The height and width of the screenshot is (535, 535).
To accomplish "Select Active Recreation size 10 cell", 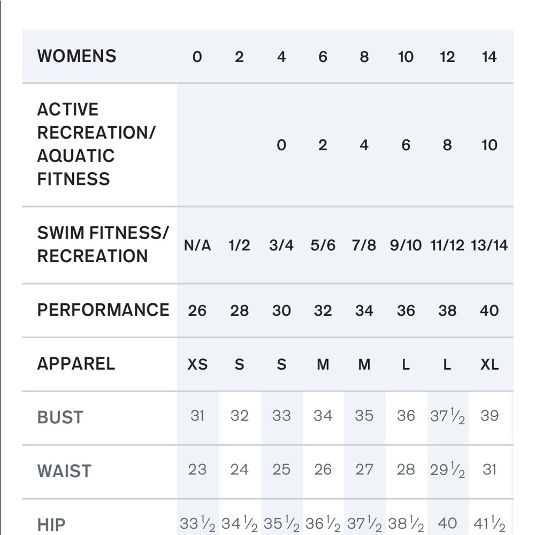I will [489, 145].
